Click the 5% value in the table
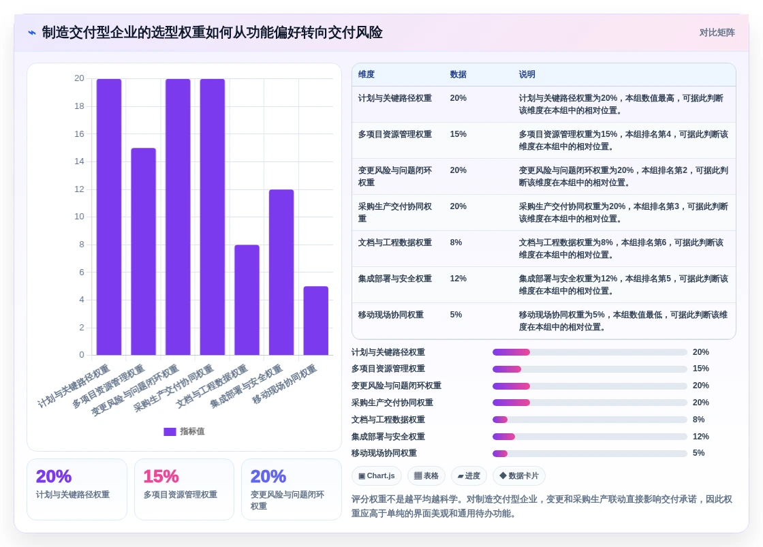This screenshot has width=763, height=547. 456,315
